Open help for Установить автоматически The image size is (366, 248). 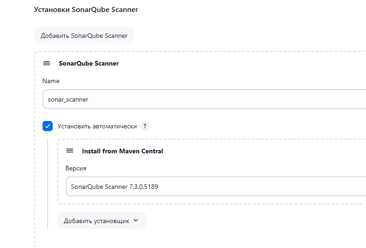coord(145,126)
